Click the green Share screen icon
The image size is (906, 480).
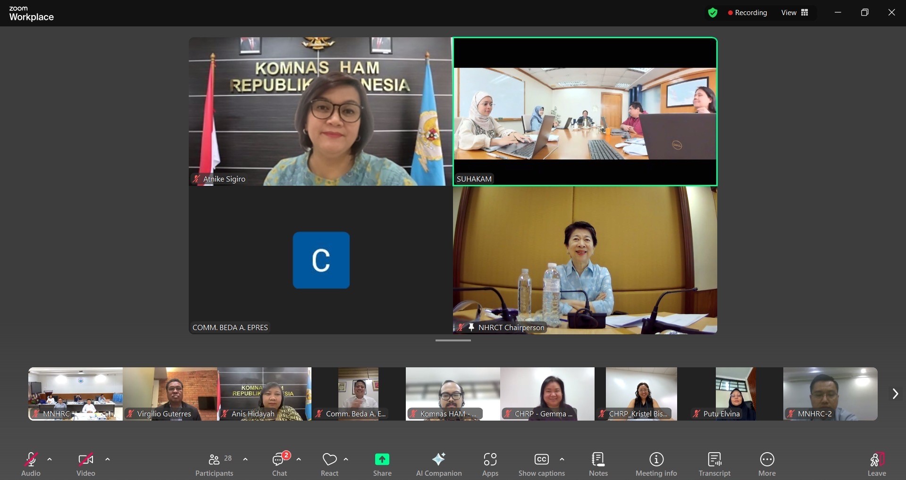382,459
